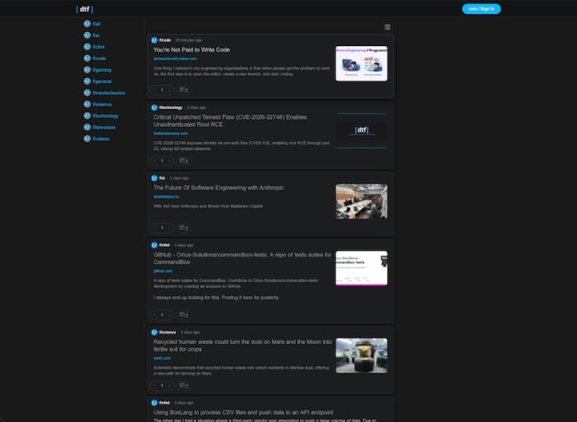Click the dtf logo in the header
Viewport: 577px width, 422px height.
[x=84, y=9]
